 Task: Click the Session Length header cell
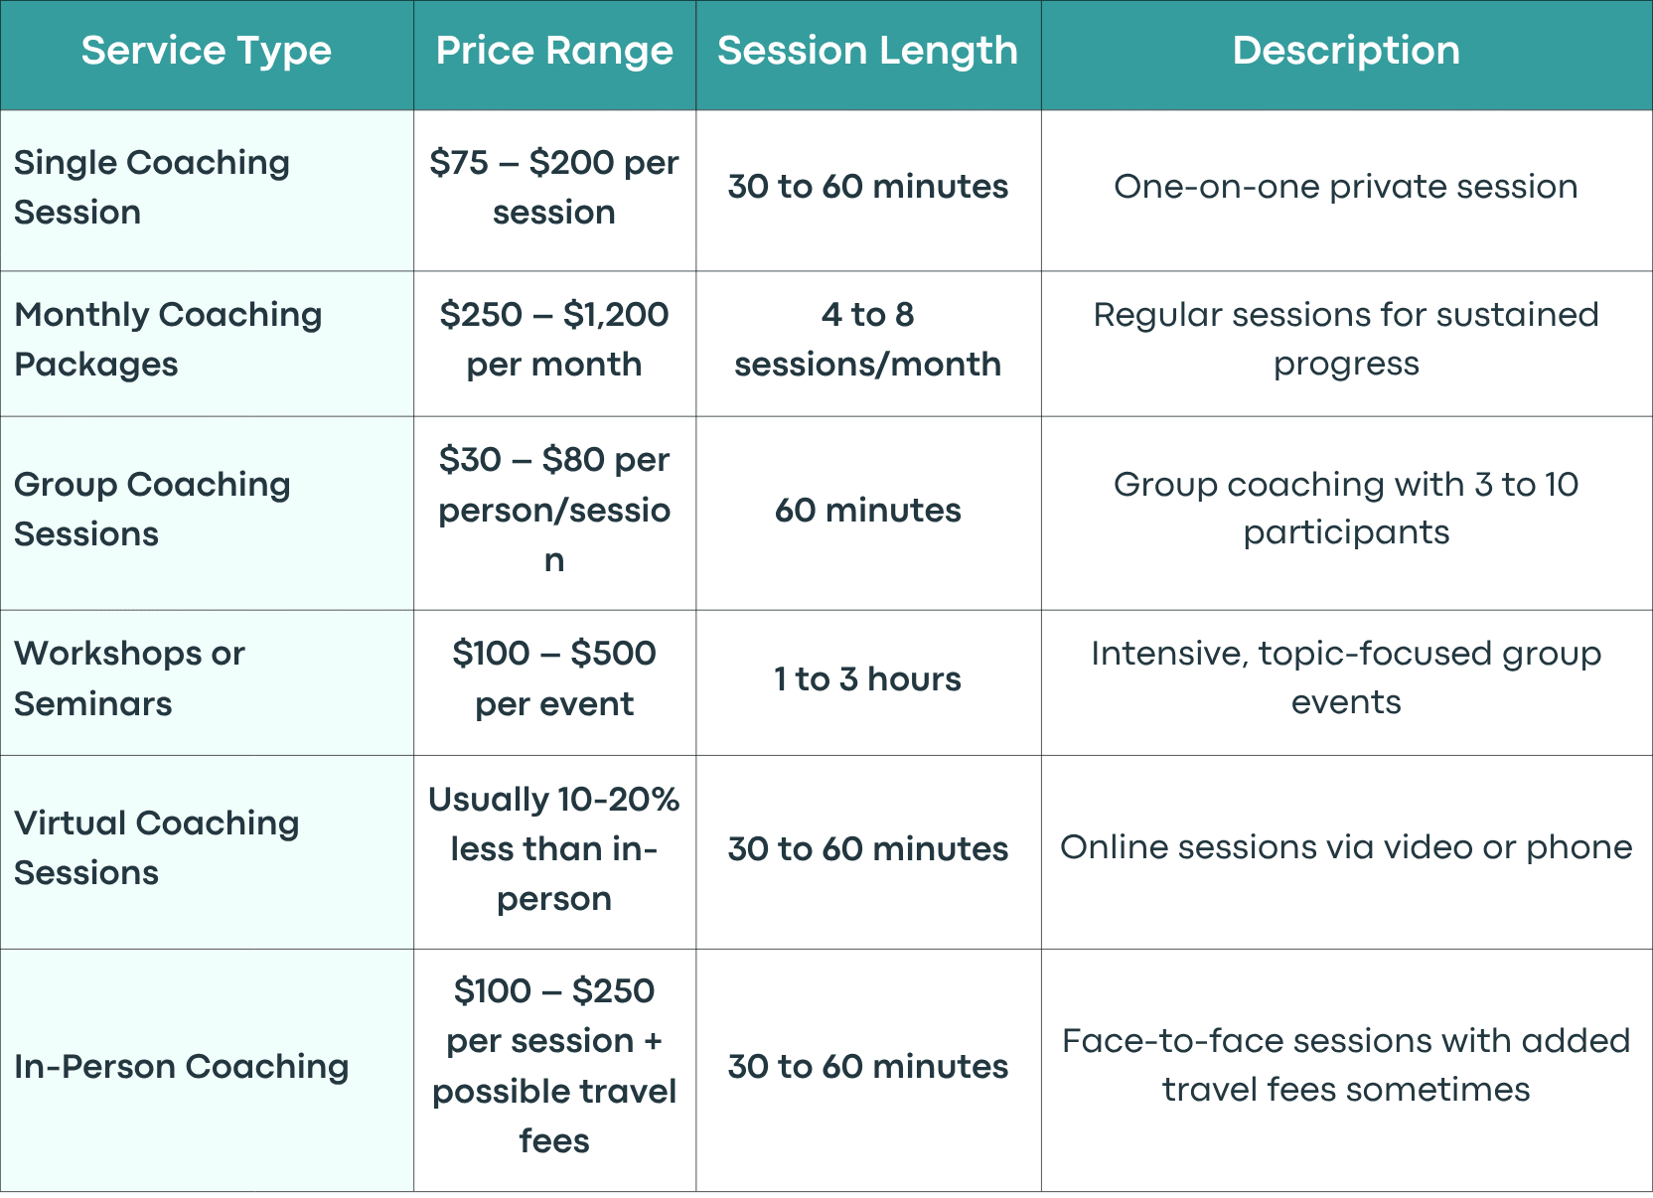[868, 55]
